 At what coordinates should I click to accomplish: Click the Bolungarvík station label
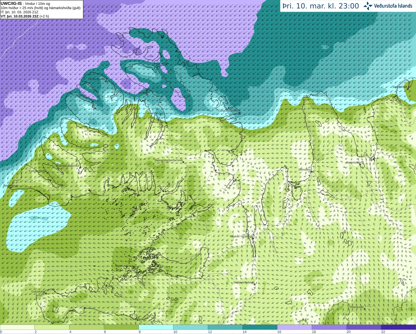[x=97, y=79]
